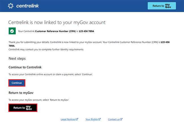Click 'Thank you for submitting your details' paragraph
This screenshot has height=123, width=184.
coord(89,44)
